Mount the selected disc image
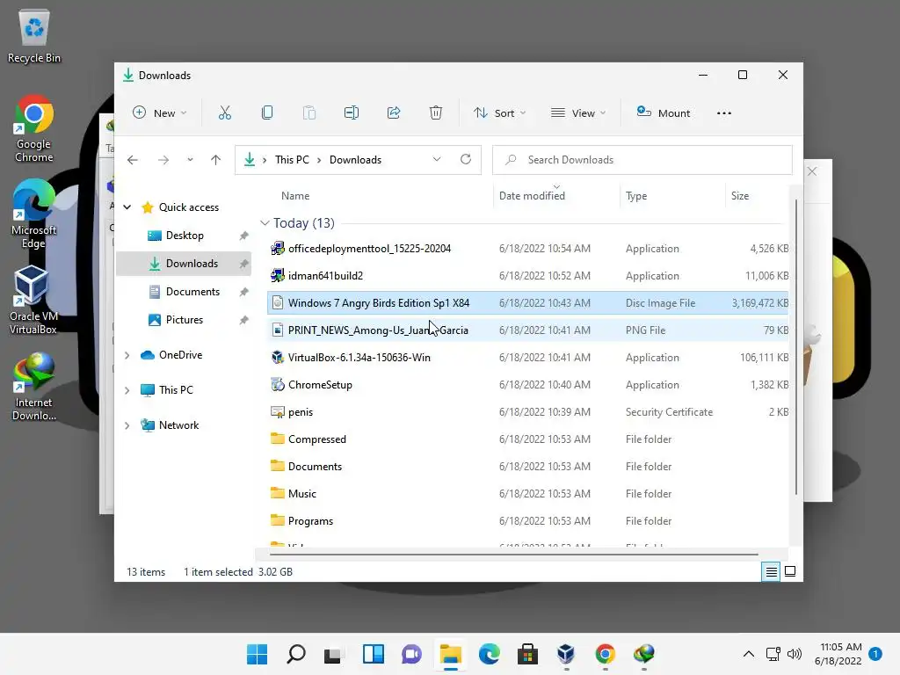Screen dimensions: 900x675 click(x=664, y=113)
